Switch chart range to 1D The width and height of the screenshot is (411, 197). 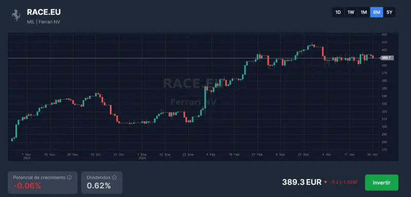point(338,12)
